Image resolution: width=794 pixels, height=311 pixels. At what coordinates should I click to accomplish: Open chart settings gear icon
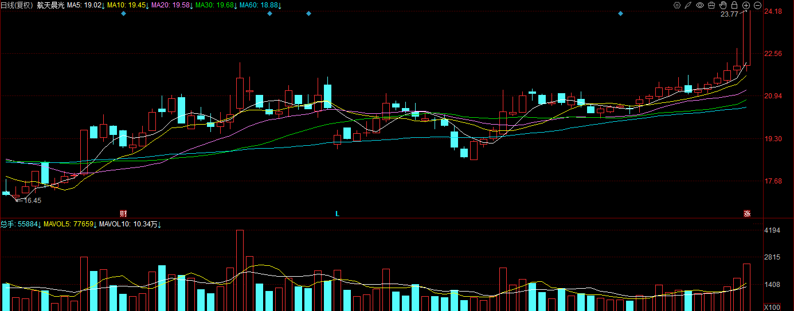coord(677,5)
